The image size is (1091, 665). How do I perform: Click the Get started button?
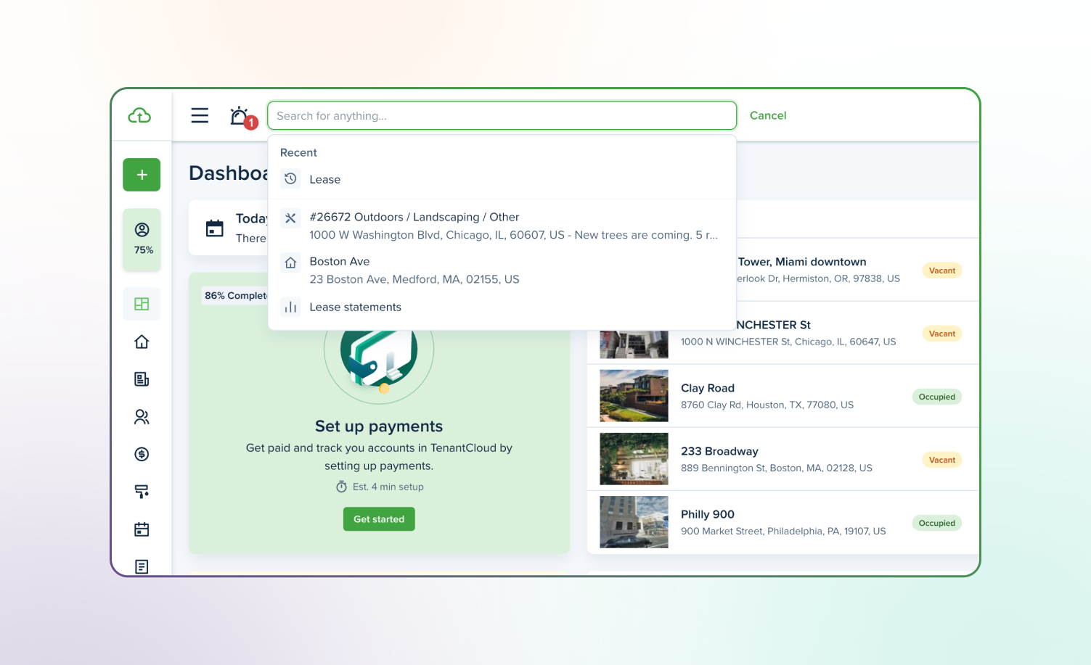coord(379,519)
